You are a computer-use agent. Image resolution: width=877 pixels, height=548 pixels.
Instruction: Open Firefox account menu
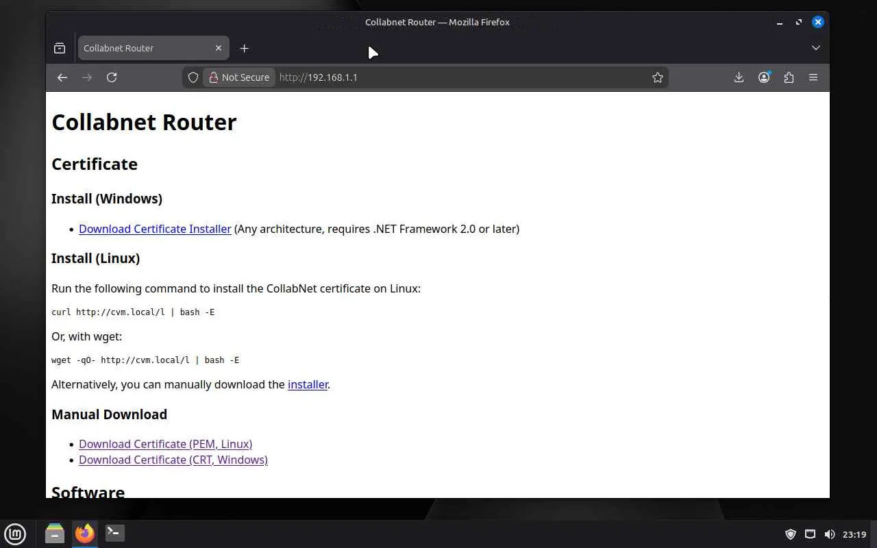[x=764, y=77]
